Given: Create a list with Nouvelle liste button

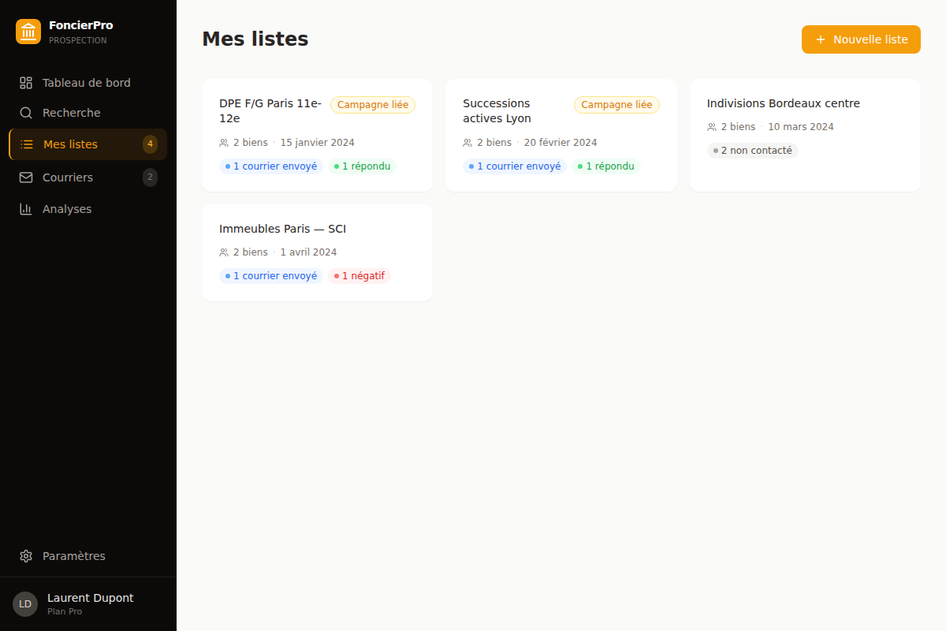Looking at the screenshot, I should pos(861,39).
